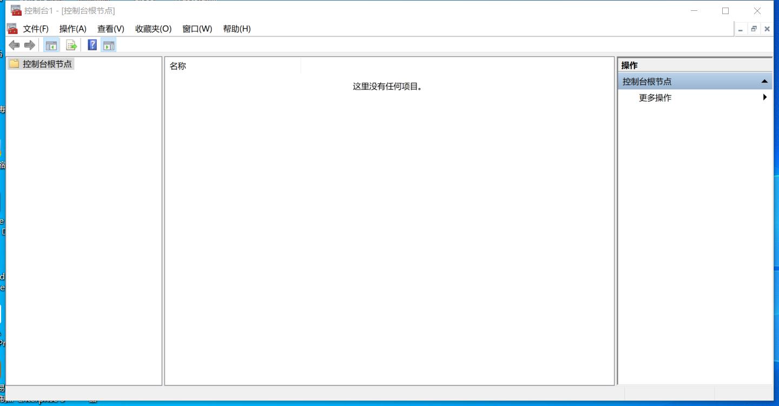Open the 查看(V) menu
This screenshot has width=779, height=406.
pos(110,29)
